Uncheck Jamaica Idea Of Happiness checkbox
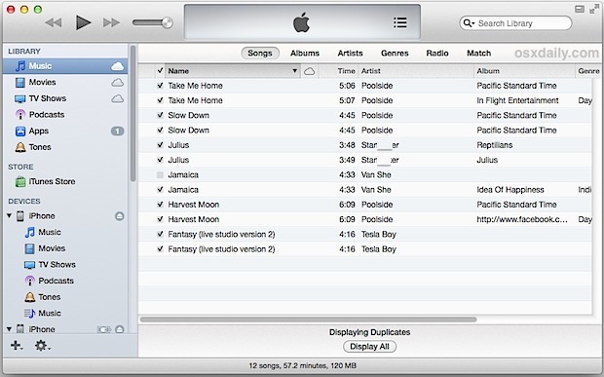604x377 pixels. [x=160, y=189]
